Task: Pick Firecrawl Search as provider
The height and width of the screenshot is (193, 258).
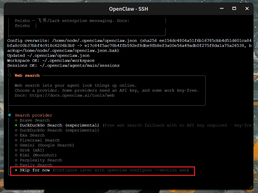Action: [37, 140]
